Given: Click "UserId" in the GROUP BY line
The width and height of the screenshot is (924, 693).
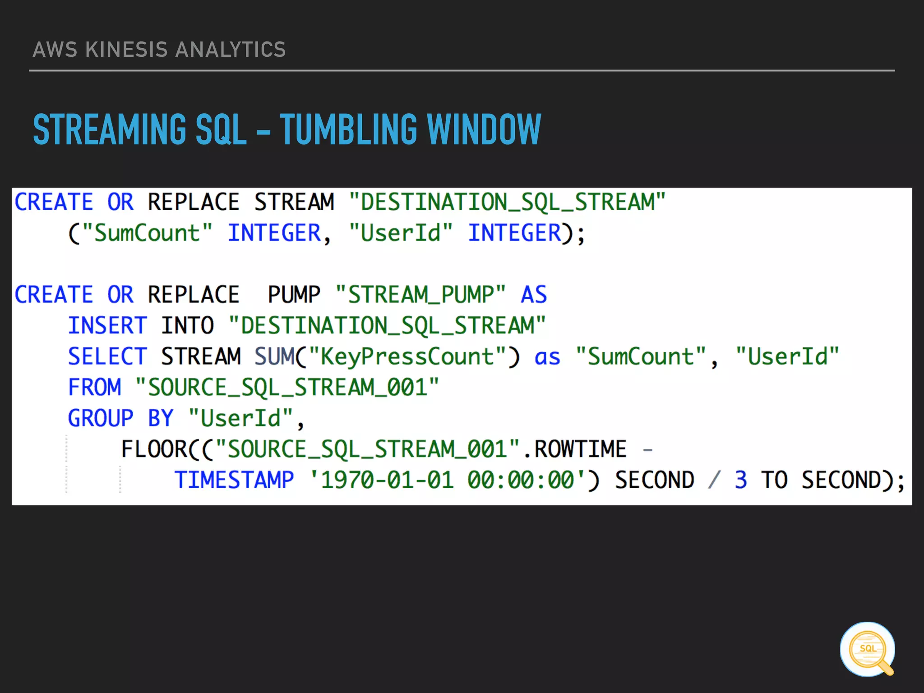Looking at the screenshot, I should [241, 418].
